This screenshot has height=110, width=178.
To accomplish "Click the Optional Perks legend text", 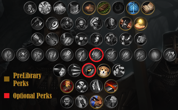I will pos(32,96).
